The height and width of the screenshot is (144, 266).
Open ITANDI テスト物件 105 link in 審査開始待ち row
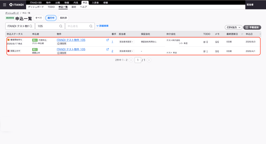(71, 40)
